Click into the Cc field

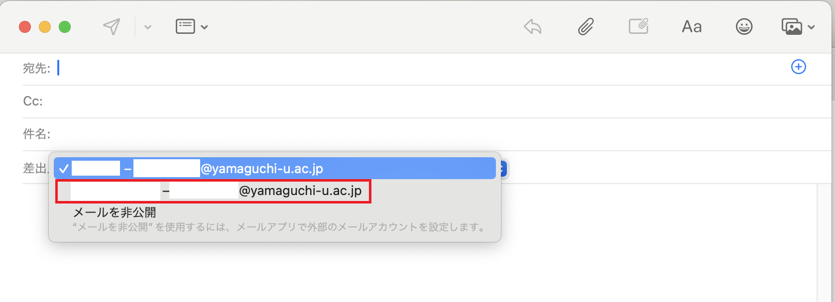[x=433, y=101]
